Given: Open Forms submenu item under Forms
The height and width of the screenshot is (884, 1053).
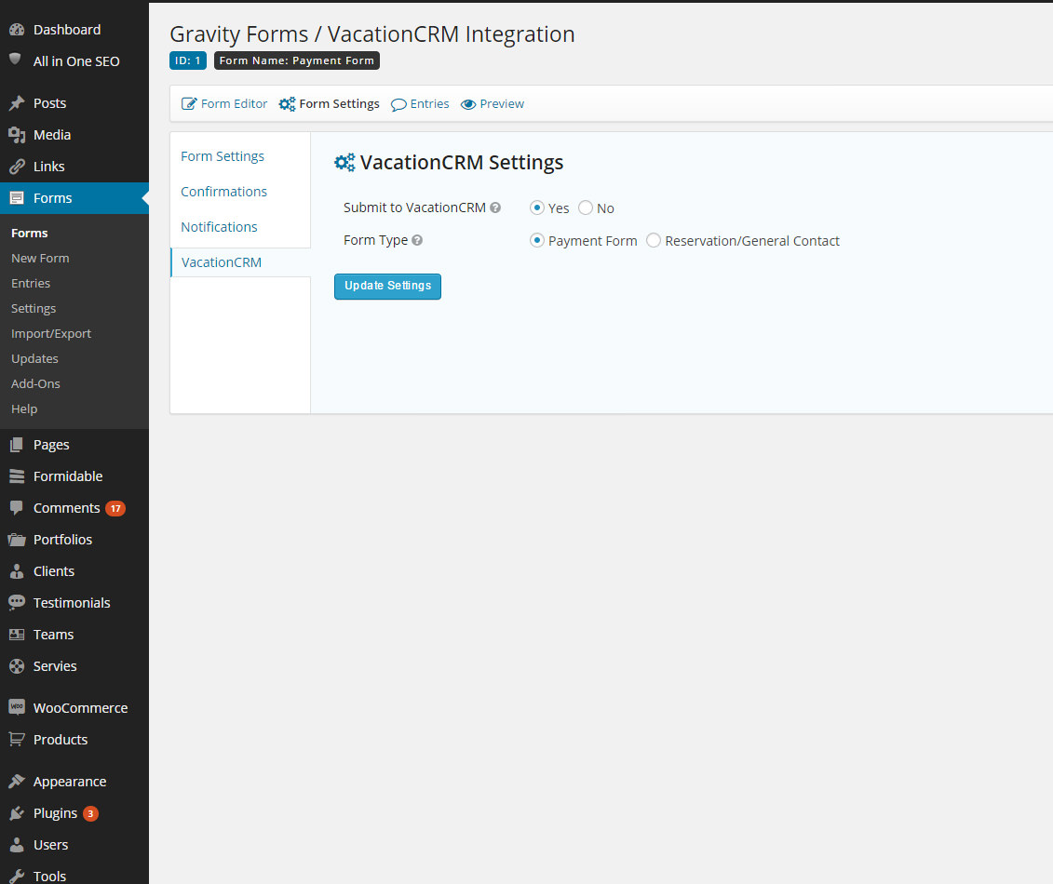Looking at the screenshot, I should pos(30,233).
